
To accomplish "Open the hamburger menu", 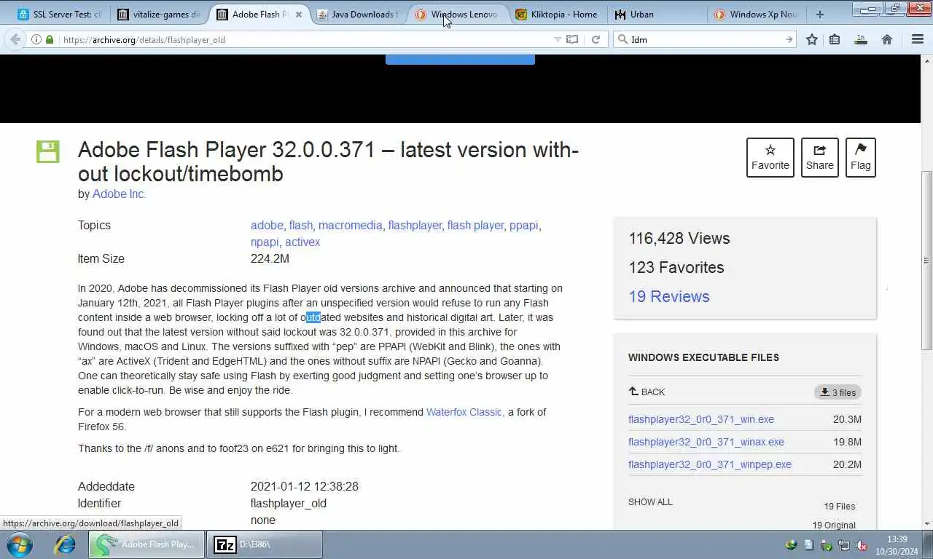I will [918, 39].
